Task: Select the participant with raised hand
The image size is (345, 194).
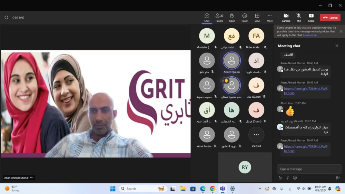Action: [231, 85]
